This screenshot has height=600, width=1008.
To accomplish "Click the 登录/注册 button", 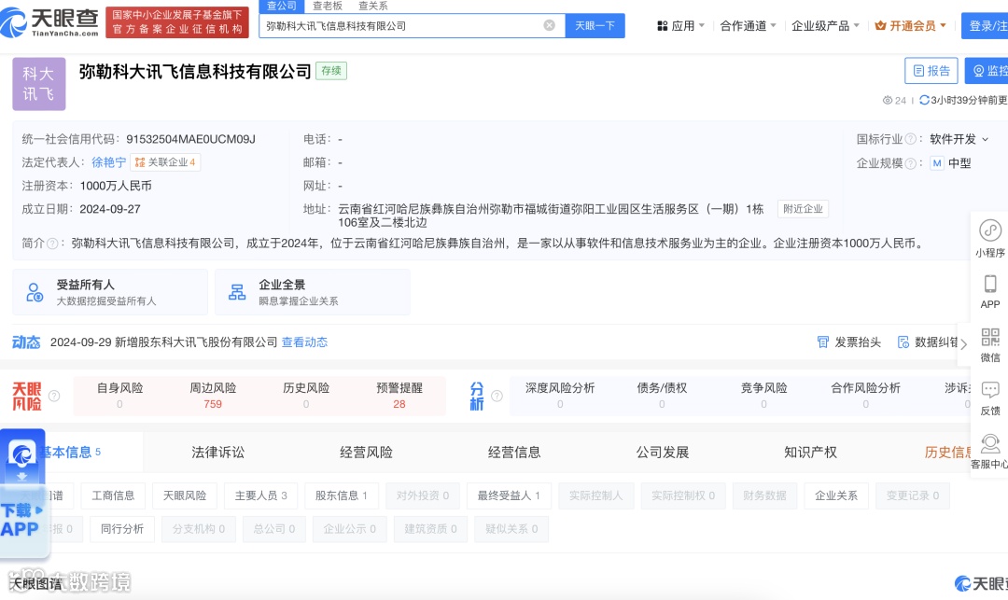I will pyautogui.click(x=985, y=26).
